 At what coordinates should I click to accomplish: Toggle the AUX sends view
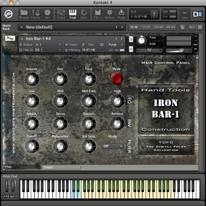(192, 27)
